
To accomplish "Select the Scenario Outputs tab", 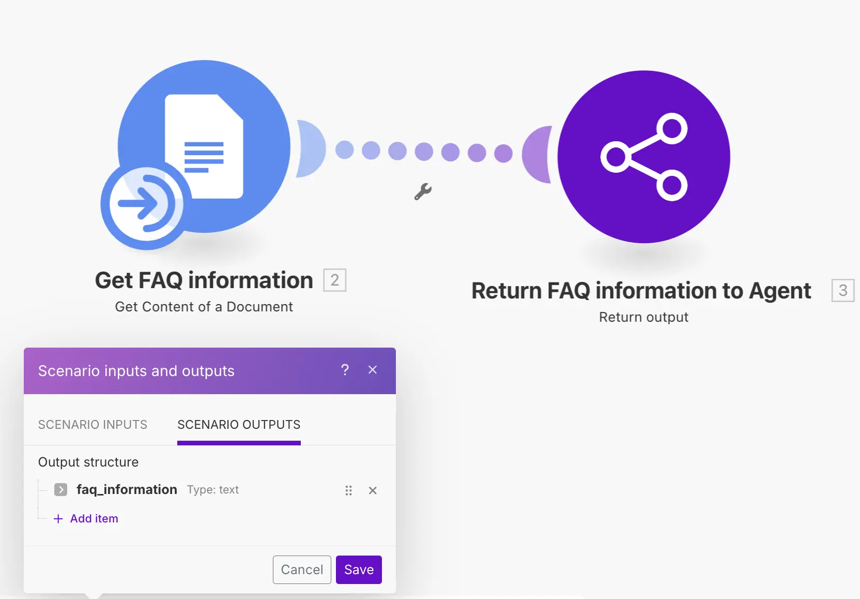I will tap(239, 425).
